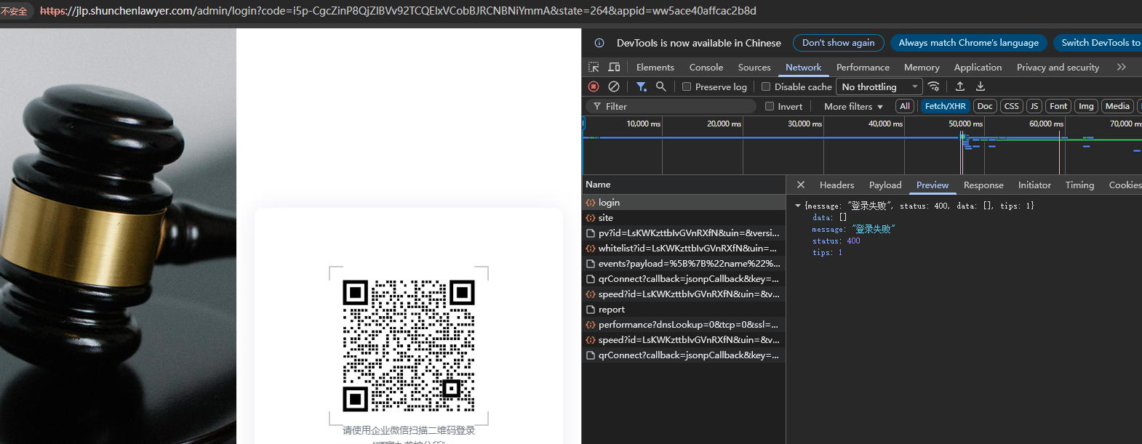Click Always match Chrome's language

(x=968, y=43)
